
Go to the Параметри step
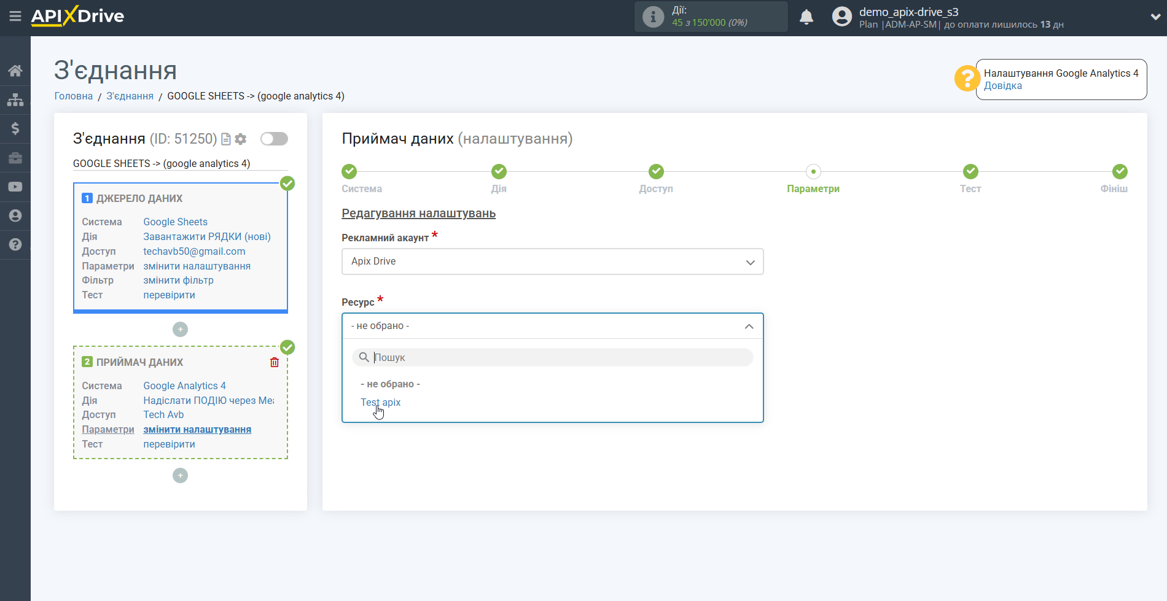[813, 171]
